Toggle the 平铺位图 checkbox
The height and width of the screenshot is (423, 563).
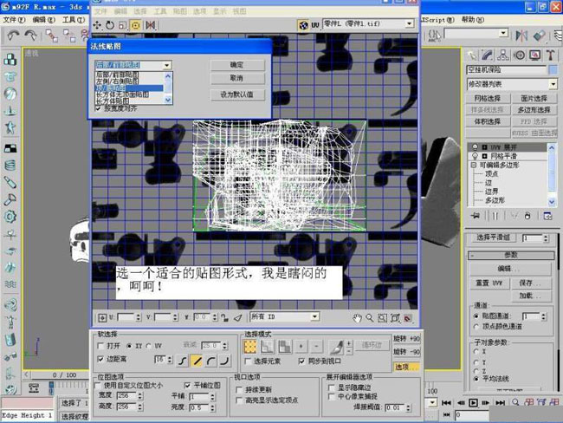click(187, 385)
